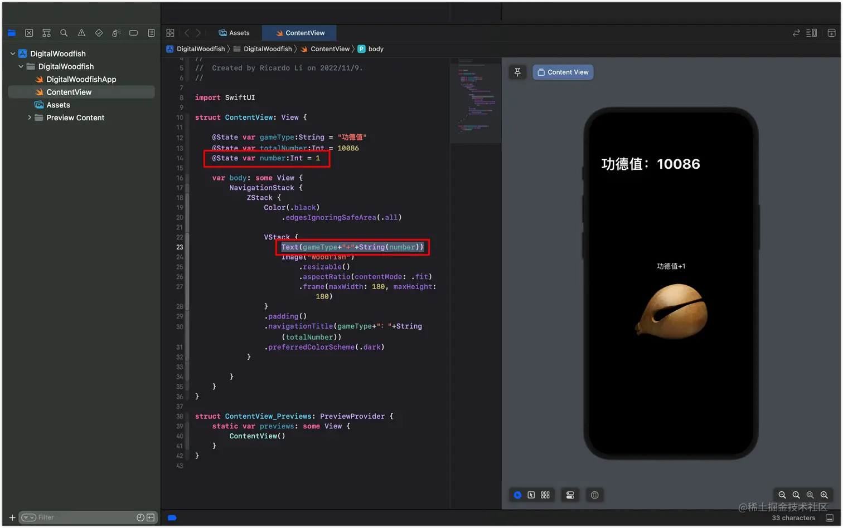Open the Symbol navigator
Image resolution: width=843 pixels, height=528 pixels.
coord(47,33)
